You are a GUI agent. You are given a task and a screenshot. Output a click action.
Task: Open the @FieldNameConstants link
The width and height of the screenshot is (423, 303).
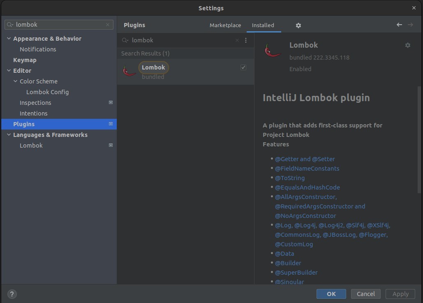(x=307, y=169)
